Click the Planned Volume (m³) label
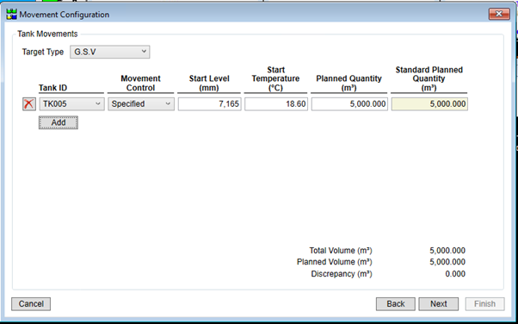Viewport: 518px width, 324px height. (x=335, y=262)
